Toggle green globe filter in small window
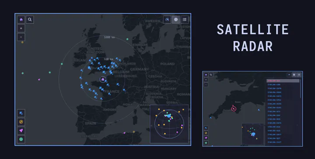Screen dimensions: 315x159 click(206, 143)
